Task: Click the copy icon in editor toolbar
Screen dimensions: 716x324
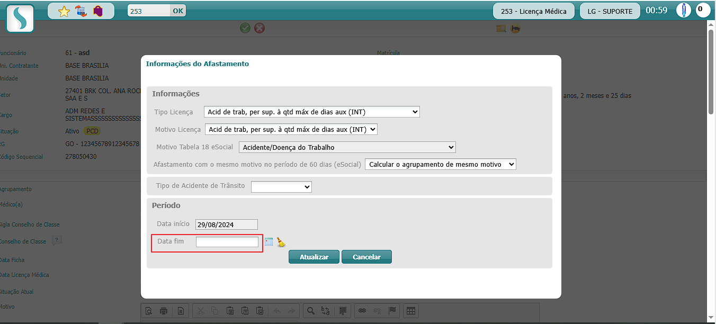Action: (x=215, y=311)
